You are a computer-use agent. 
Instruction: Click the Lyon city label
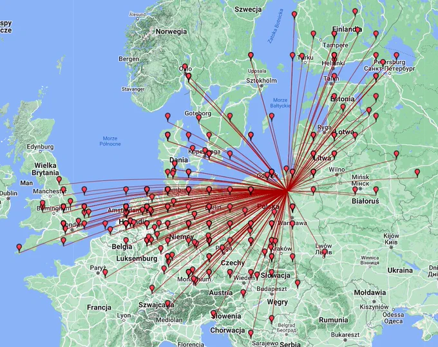tap(124, 315)
